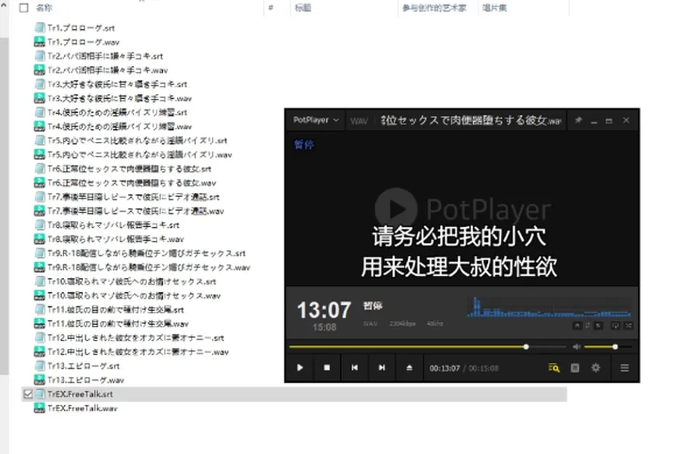Select the Tr7 .srt subtitle file
Image resolution: width=699 pixels, height=454 pixels.
coord(127,197)
